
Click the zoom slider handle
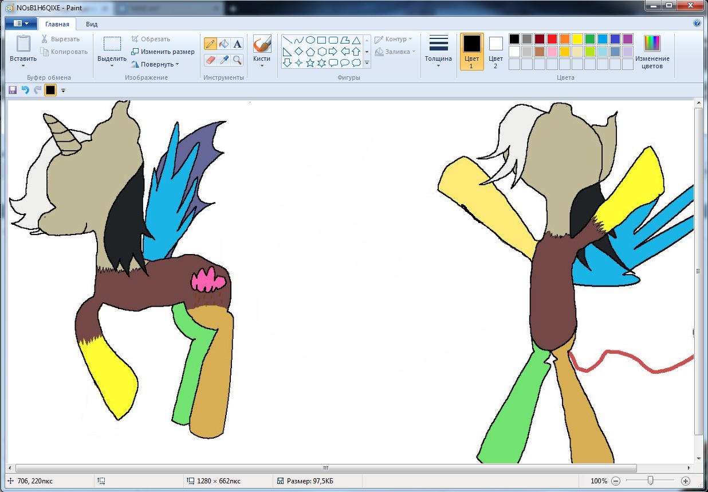(651, 481)
